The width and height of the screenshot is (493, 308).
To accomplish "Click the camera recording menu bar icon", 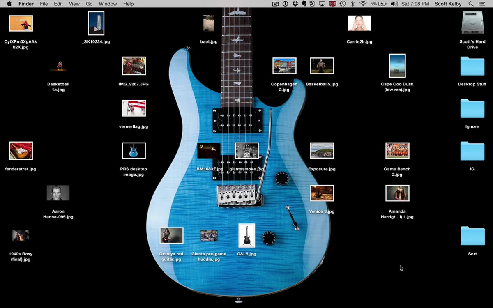I will pos(276,4).
